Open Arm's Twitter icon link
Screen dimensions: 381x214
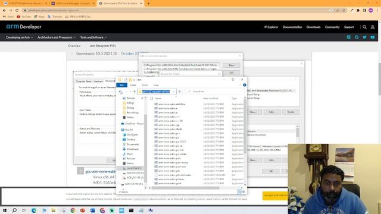tap(364, 37)
